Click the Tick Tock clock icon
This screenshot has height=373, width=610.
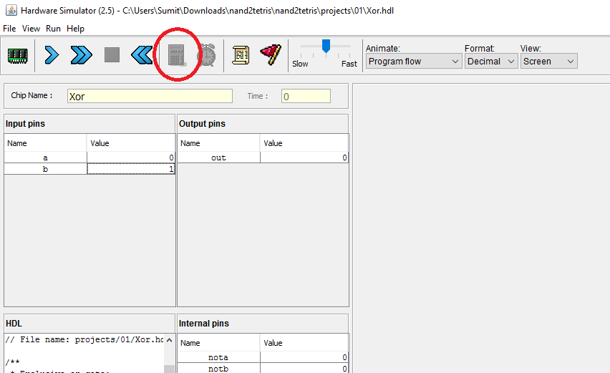207,55
